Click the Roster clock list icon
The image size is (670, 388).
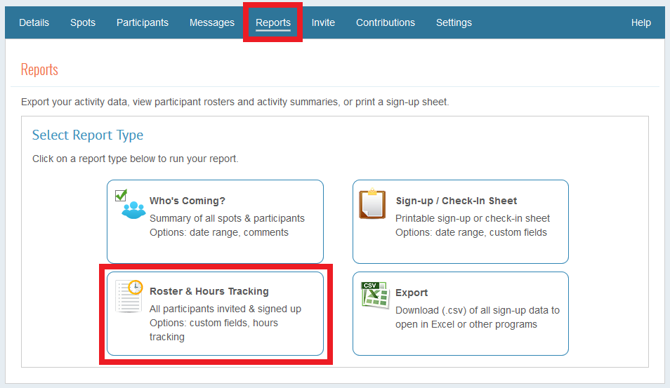[129, 296]
